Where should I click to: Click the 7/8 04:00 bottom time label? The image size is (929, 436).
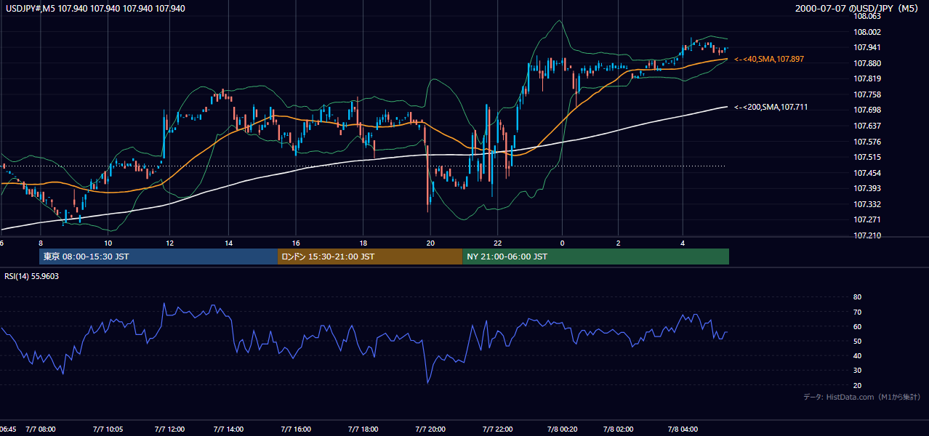tap(682, 429)
